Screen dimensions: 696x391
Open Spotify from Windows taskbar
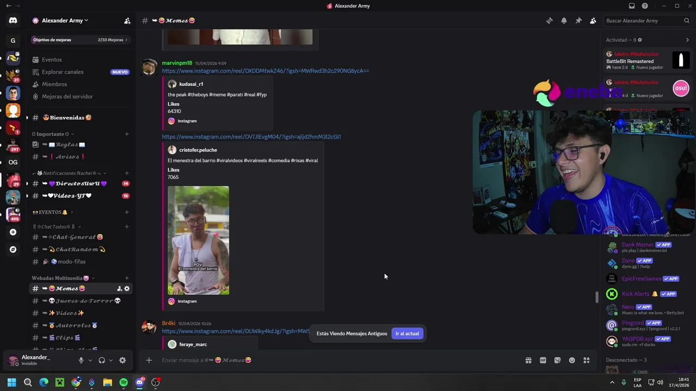point(123,382)
